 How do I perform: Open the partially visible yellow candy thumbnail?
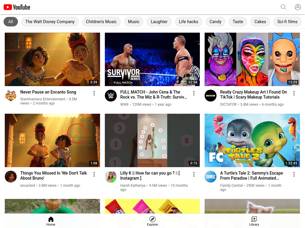coord(152,206)
